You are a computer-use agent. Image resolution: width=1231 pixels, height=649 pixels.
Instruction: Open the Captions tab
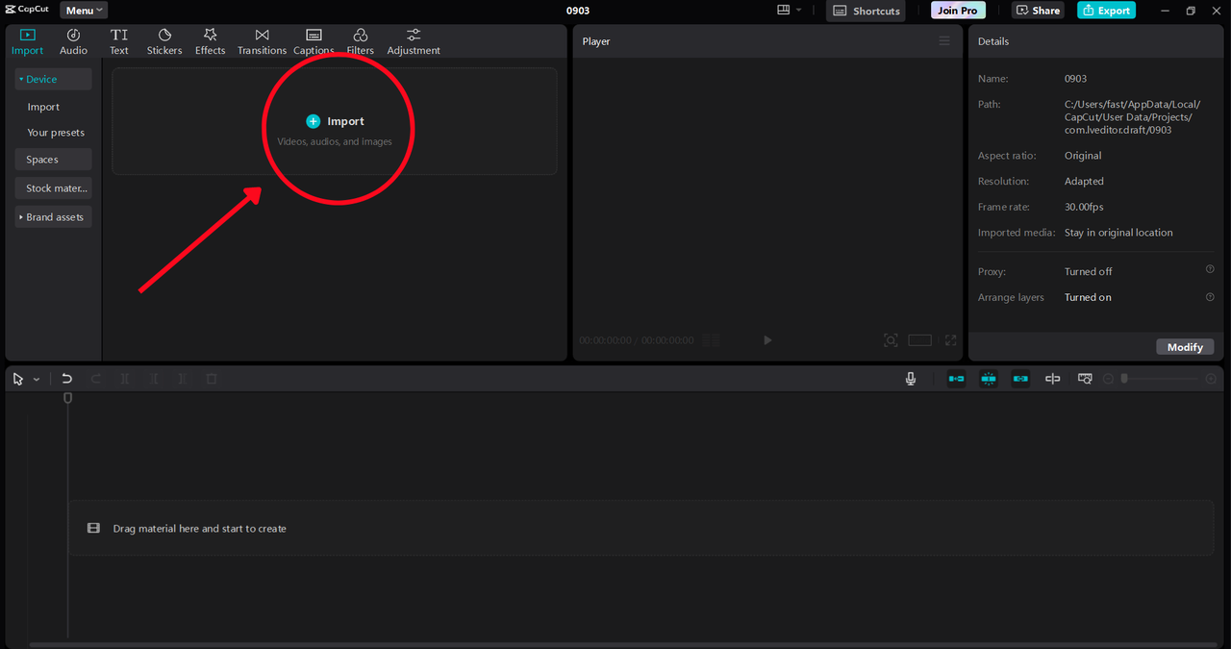[x=314, y=41]
